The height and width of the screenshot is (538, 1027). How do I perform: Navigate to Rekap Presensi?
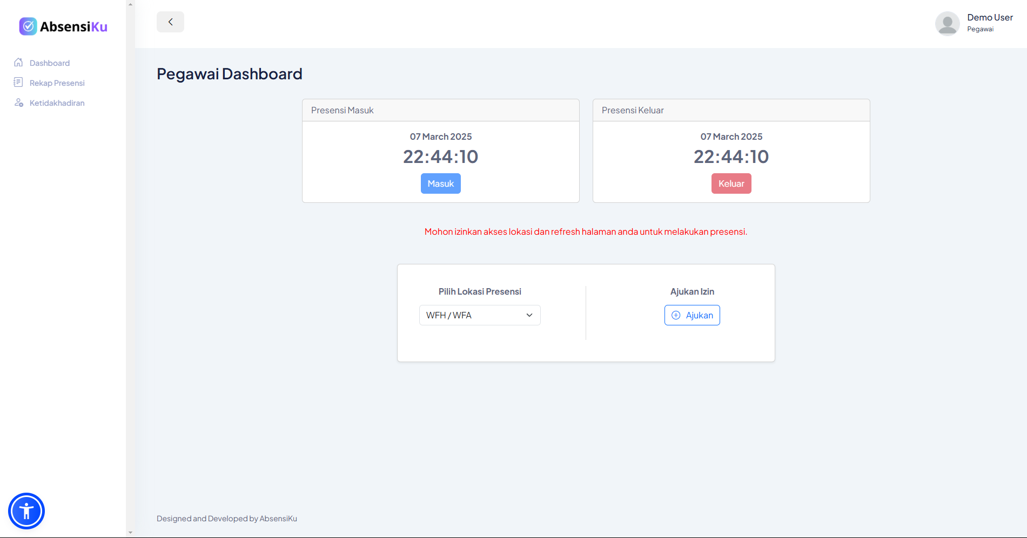point(57,82)
